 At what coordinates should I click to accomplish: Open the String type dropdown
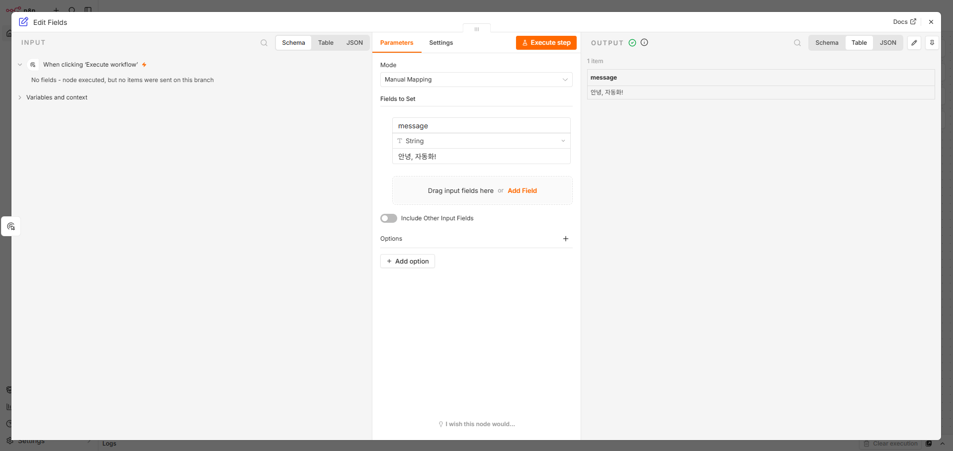(481, 141)
